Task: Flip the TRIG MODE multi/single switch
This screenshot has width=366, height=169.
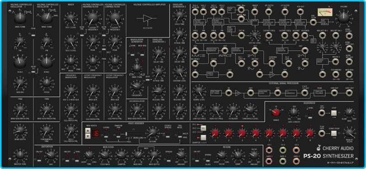Action: [x=179, y=134]
